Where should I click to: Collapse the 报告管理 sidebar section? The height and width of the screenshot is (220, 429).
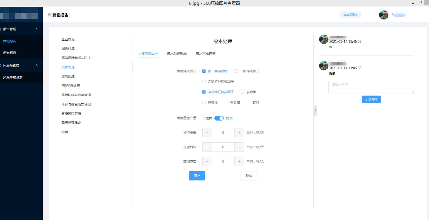[37, 29]
